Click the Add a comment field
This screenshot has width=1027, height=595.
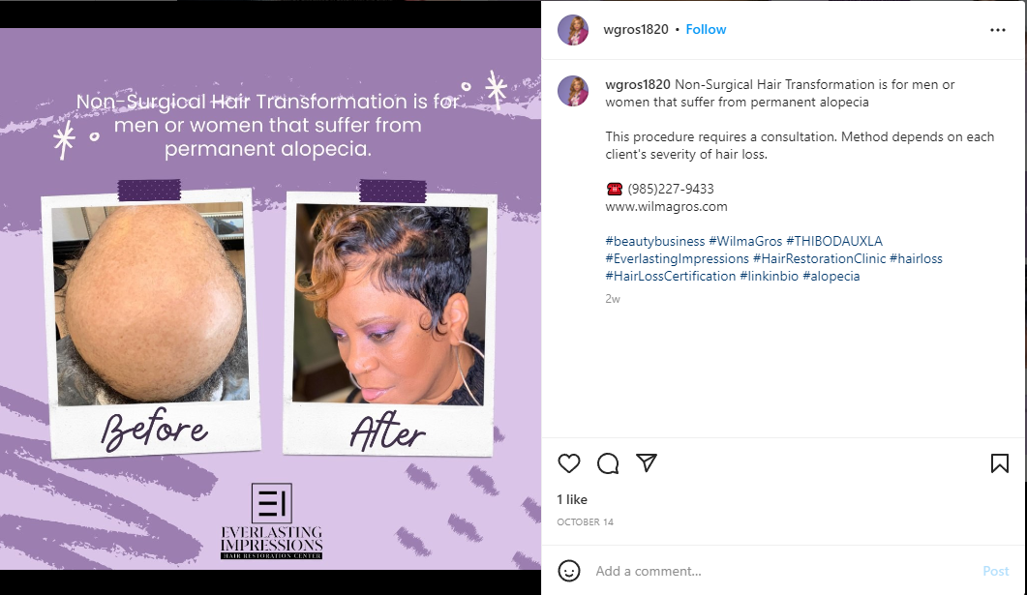(x=783, y=571)
